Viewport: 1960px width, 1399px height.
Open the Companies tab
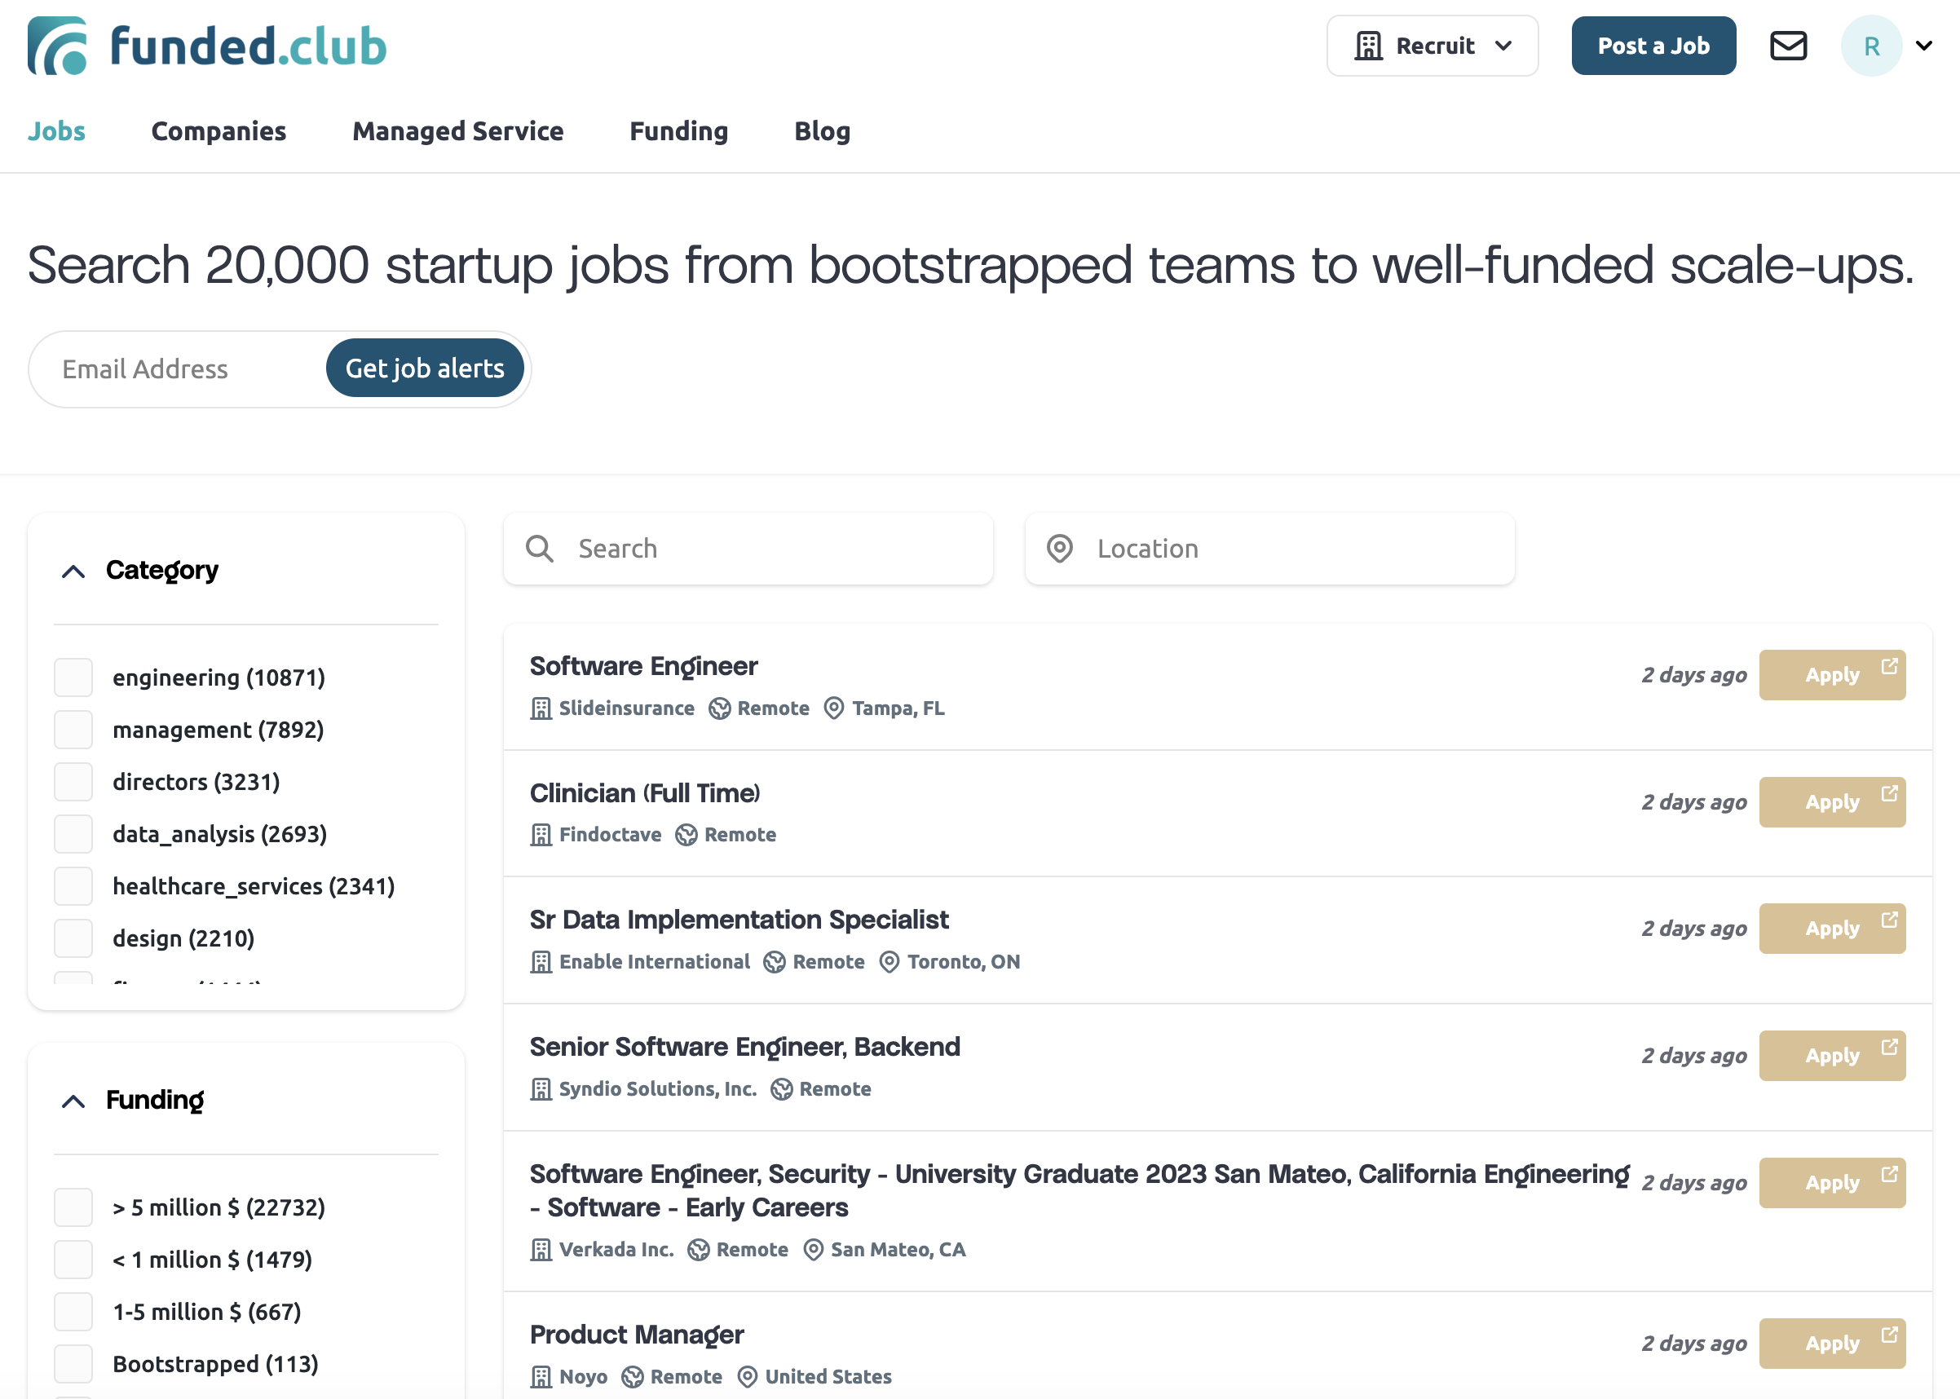(219, 131)
